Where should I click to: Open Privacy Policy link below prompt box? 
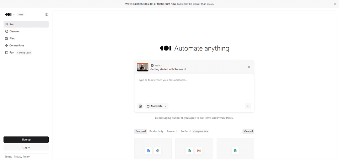point(225,118)
